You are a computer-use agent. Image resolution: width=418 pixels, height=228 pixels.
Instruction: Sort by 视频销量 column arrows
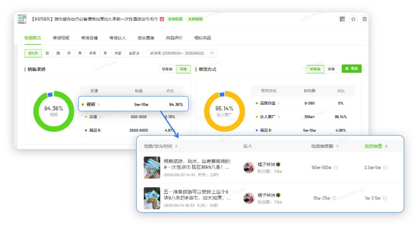pyautogui.click(x=386, y=146)
